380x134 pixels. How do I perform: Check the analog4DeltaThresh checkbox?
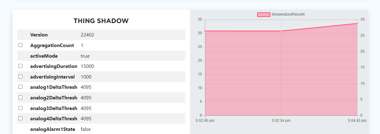[21, 118]
